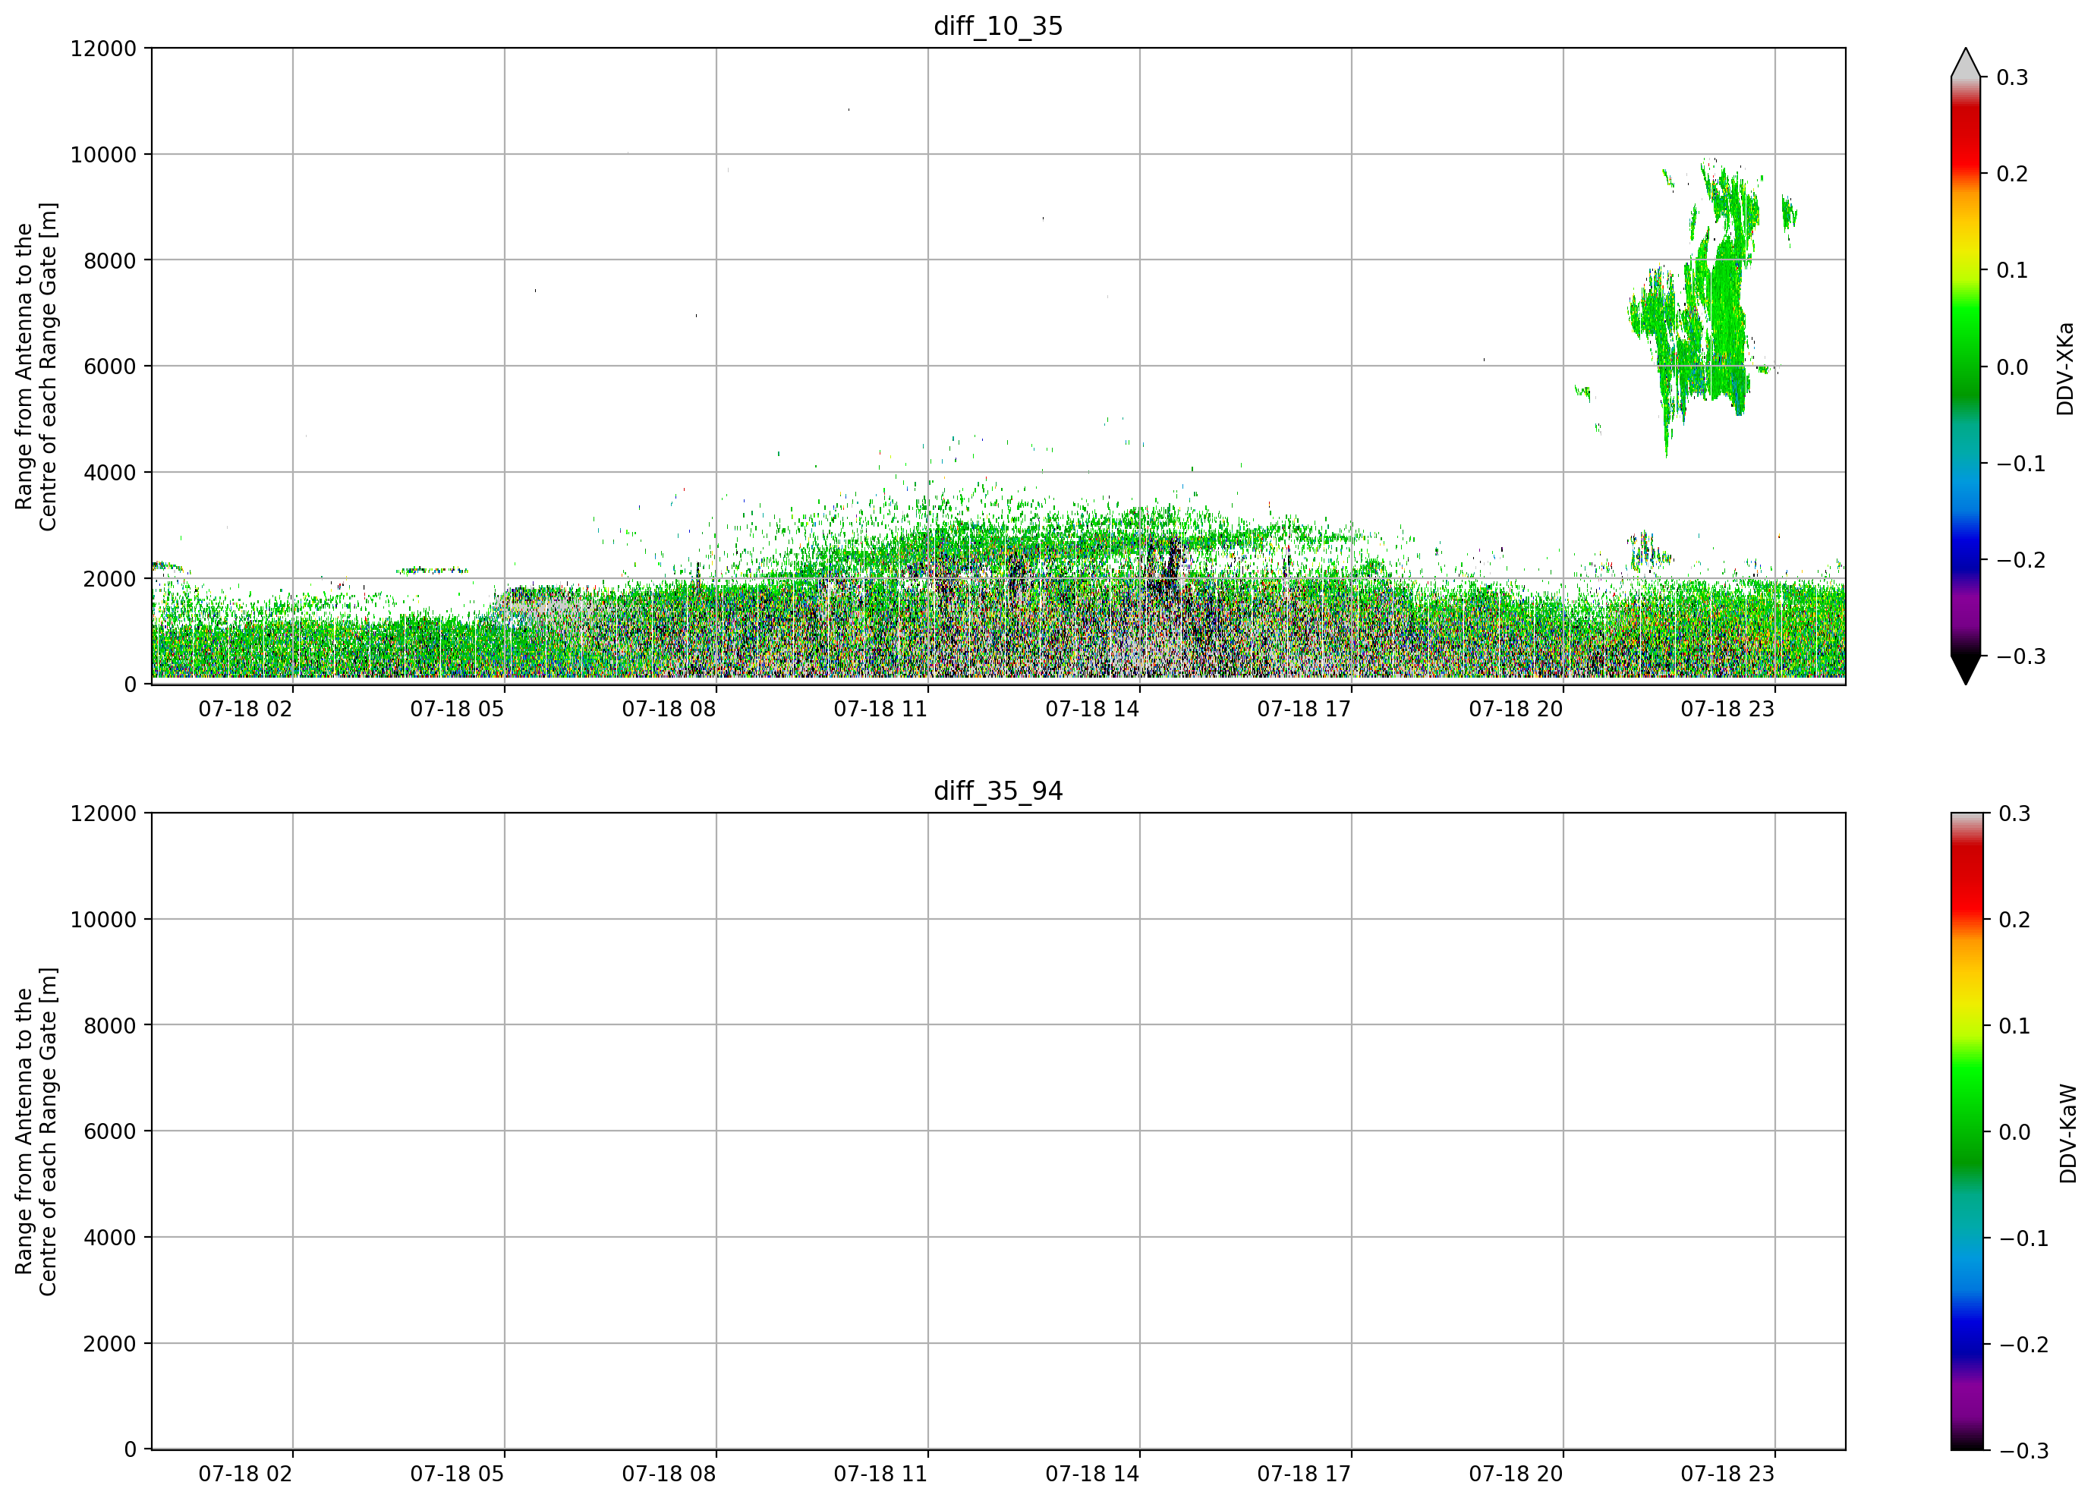Click the diff_35_94 plot title
This screenshot has height=1501, width=2094.
click(x=998, y=791)
